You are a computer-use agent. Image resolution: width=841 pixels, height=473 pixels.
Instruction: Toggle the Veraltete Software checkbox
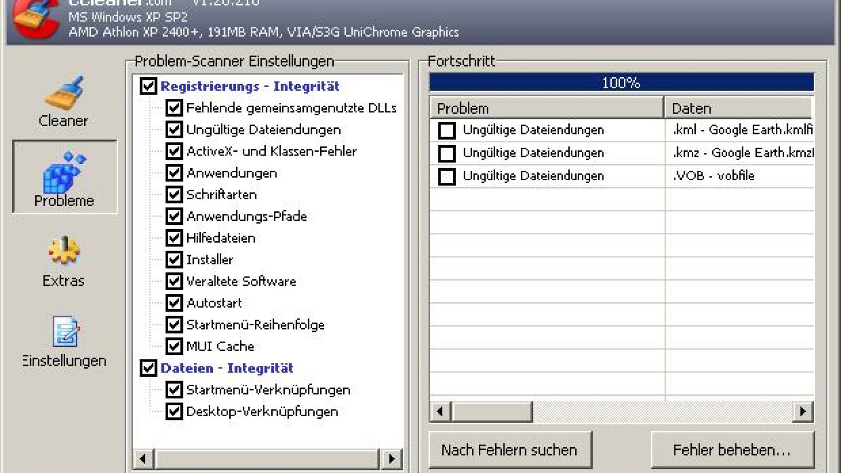pyautogui.click(x=174, y=281)
